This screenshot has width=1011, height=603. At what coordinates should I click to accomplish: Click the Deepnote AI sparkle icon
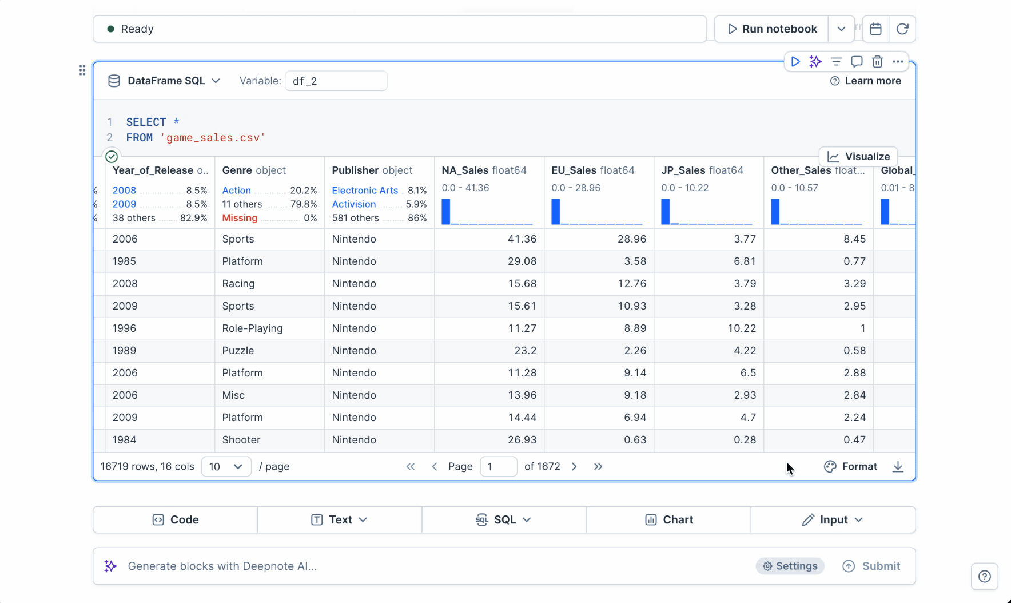coord(110,566)
